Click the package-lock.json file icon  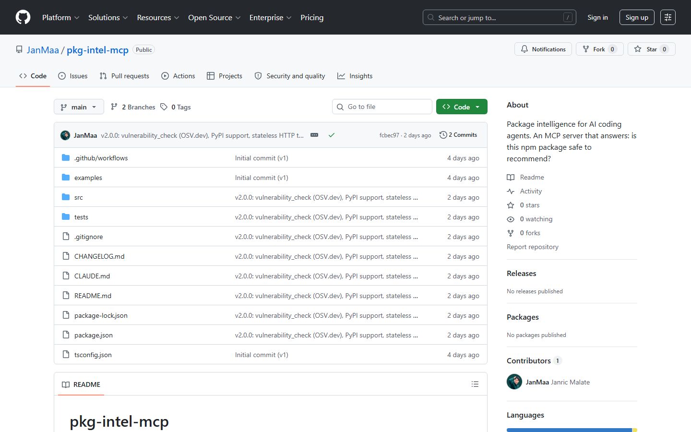coord(66,315)
